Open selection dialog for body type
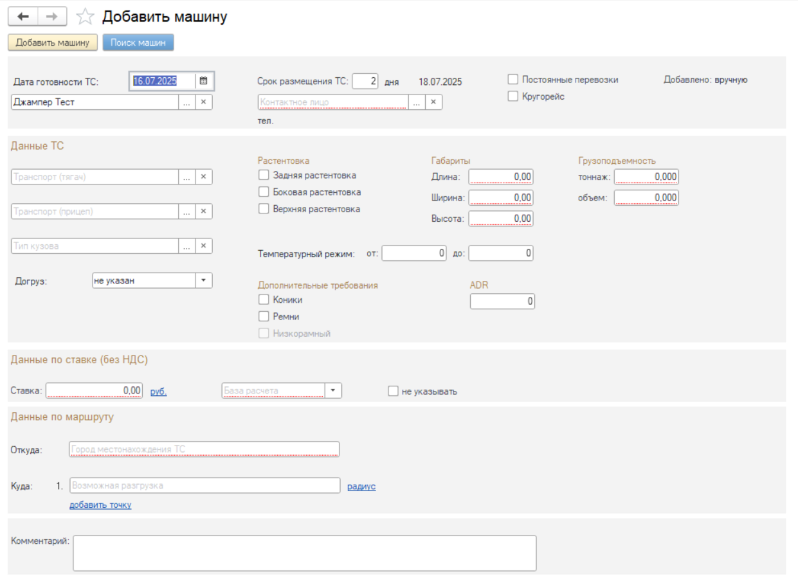The height and width of the screenshot is (585, 798). 186,246
